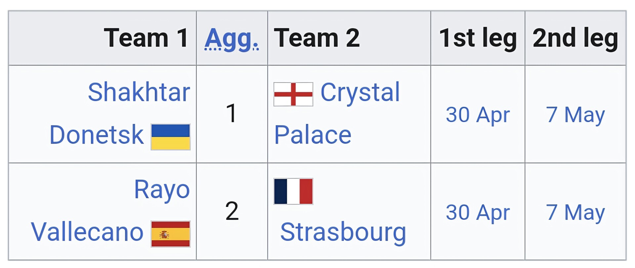635x268 pixels.
Task: Open 30 Apr first leg for Rayo match
Action: [478, 212]
